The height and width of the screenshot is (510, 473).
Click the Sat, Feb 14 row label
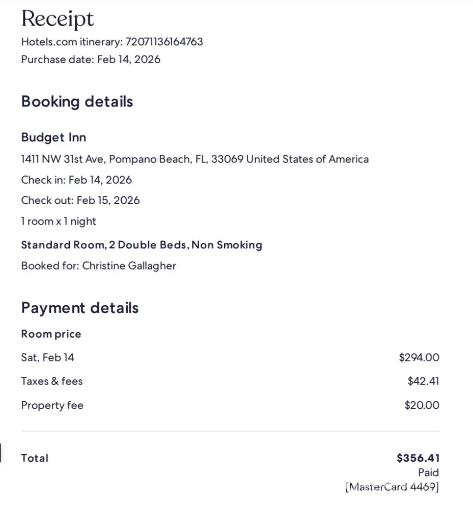point(47,358)
